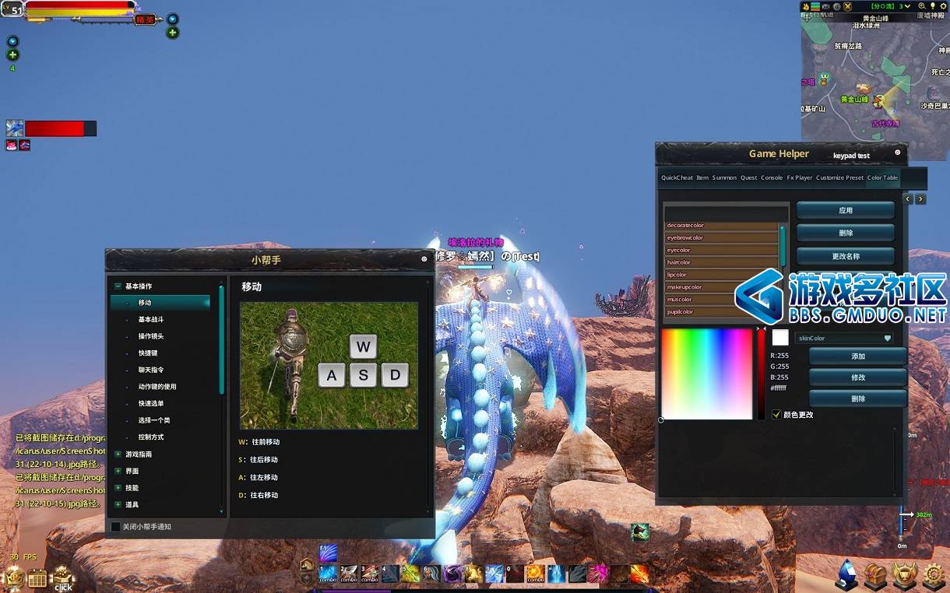Open the blue crystal shop icon
Image resolution: width=950 pixels, height=593 pixels.
(x=846, y=574)
